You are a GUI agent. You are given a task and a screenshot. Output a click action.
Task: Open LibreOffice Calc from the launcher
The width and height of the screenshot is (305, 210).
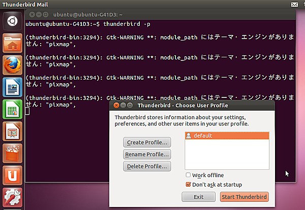(x=12, y=109)
